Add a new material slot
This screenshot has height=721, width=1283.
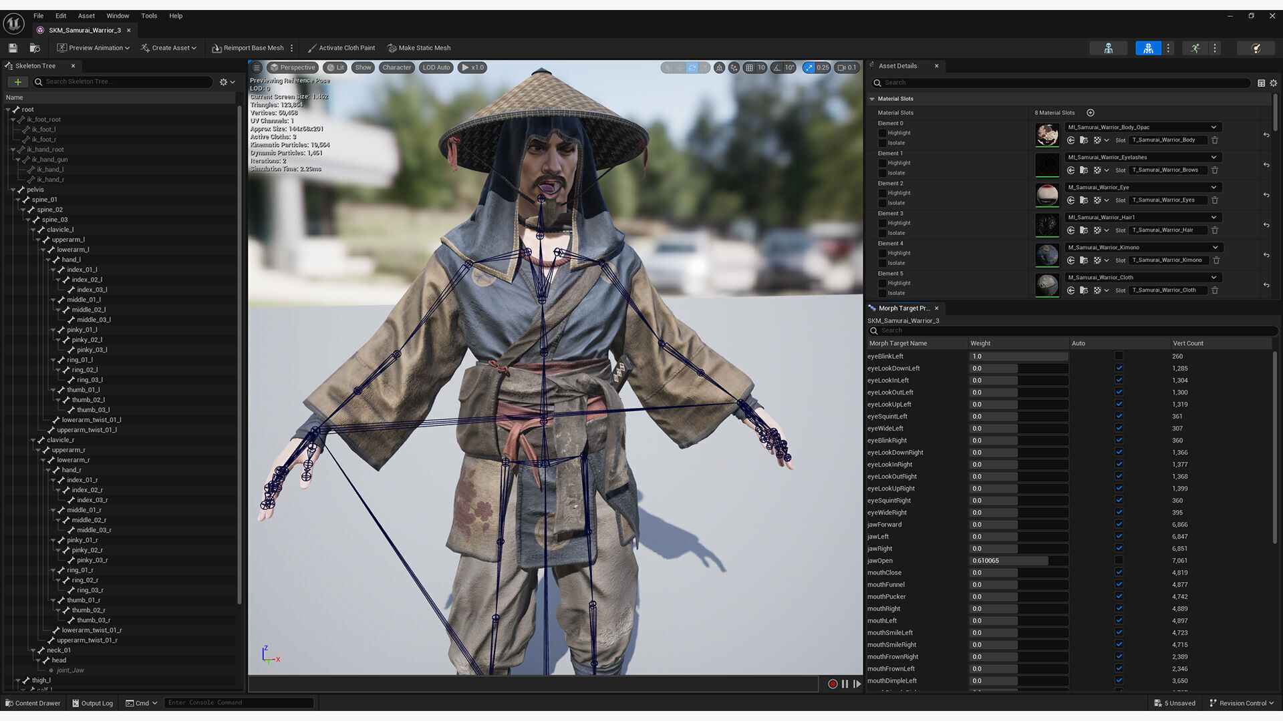pyautogui.click(x=1090, y=113)
